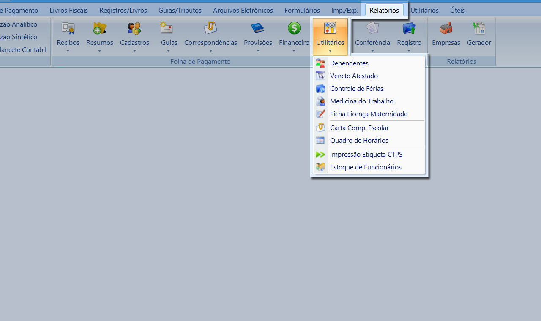Open Medicina do Trabalho menu item
This screenshot has height=321, width=541.
pos(361,101)
